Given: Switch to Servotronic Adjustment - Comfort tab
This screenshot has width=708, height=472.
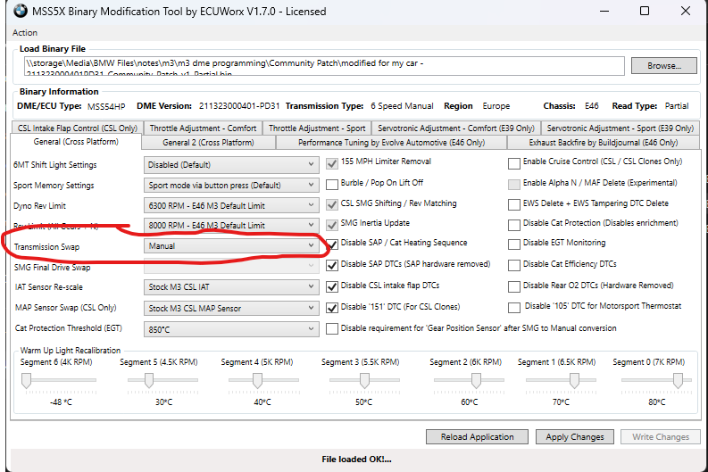Looking at the screenshot, I should 456,128.
